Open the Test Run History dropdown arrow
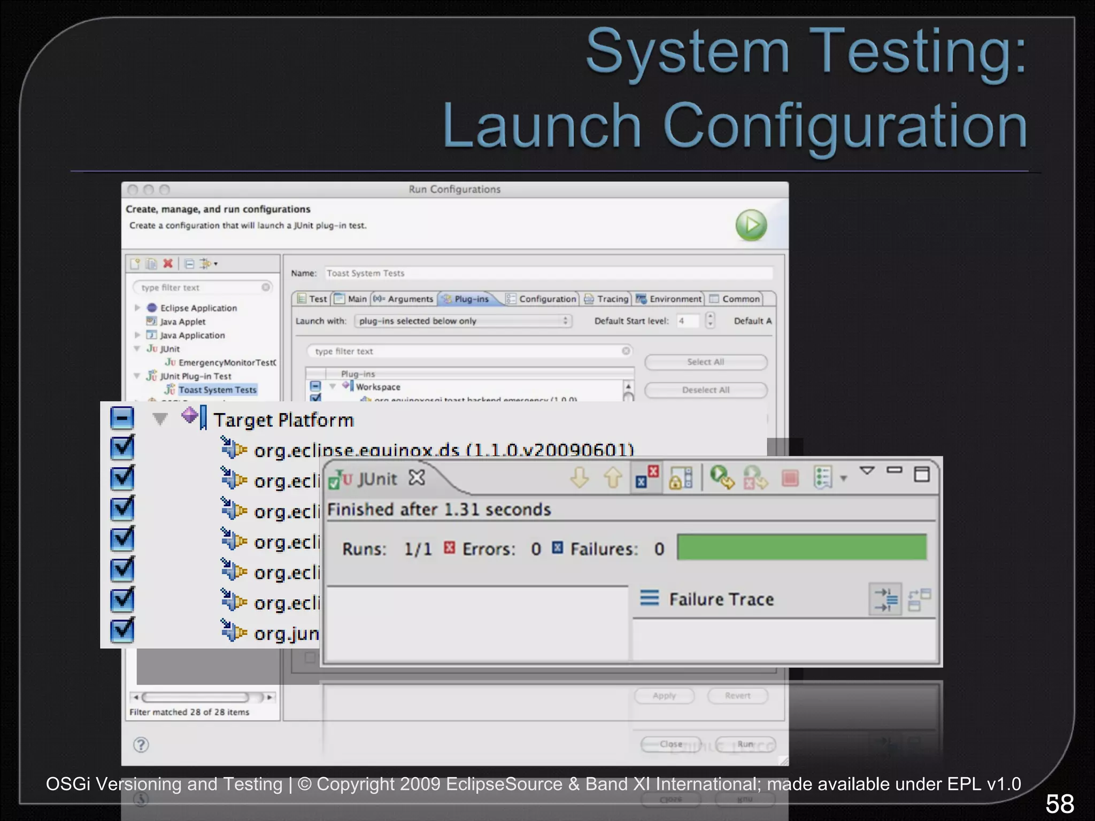1095x821 pixels. click(x=844, y=478)
